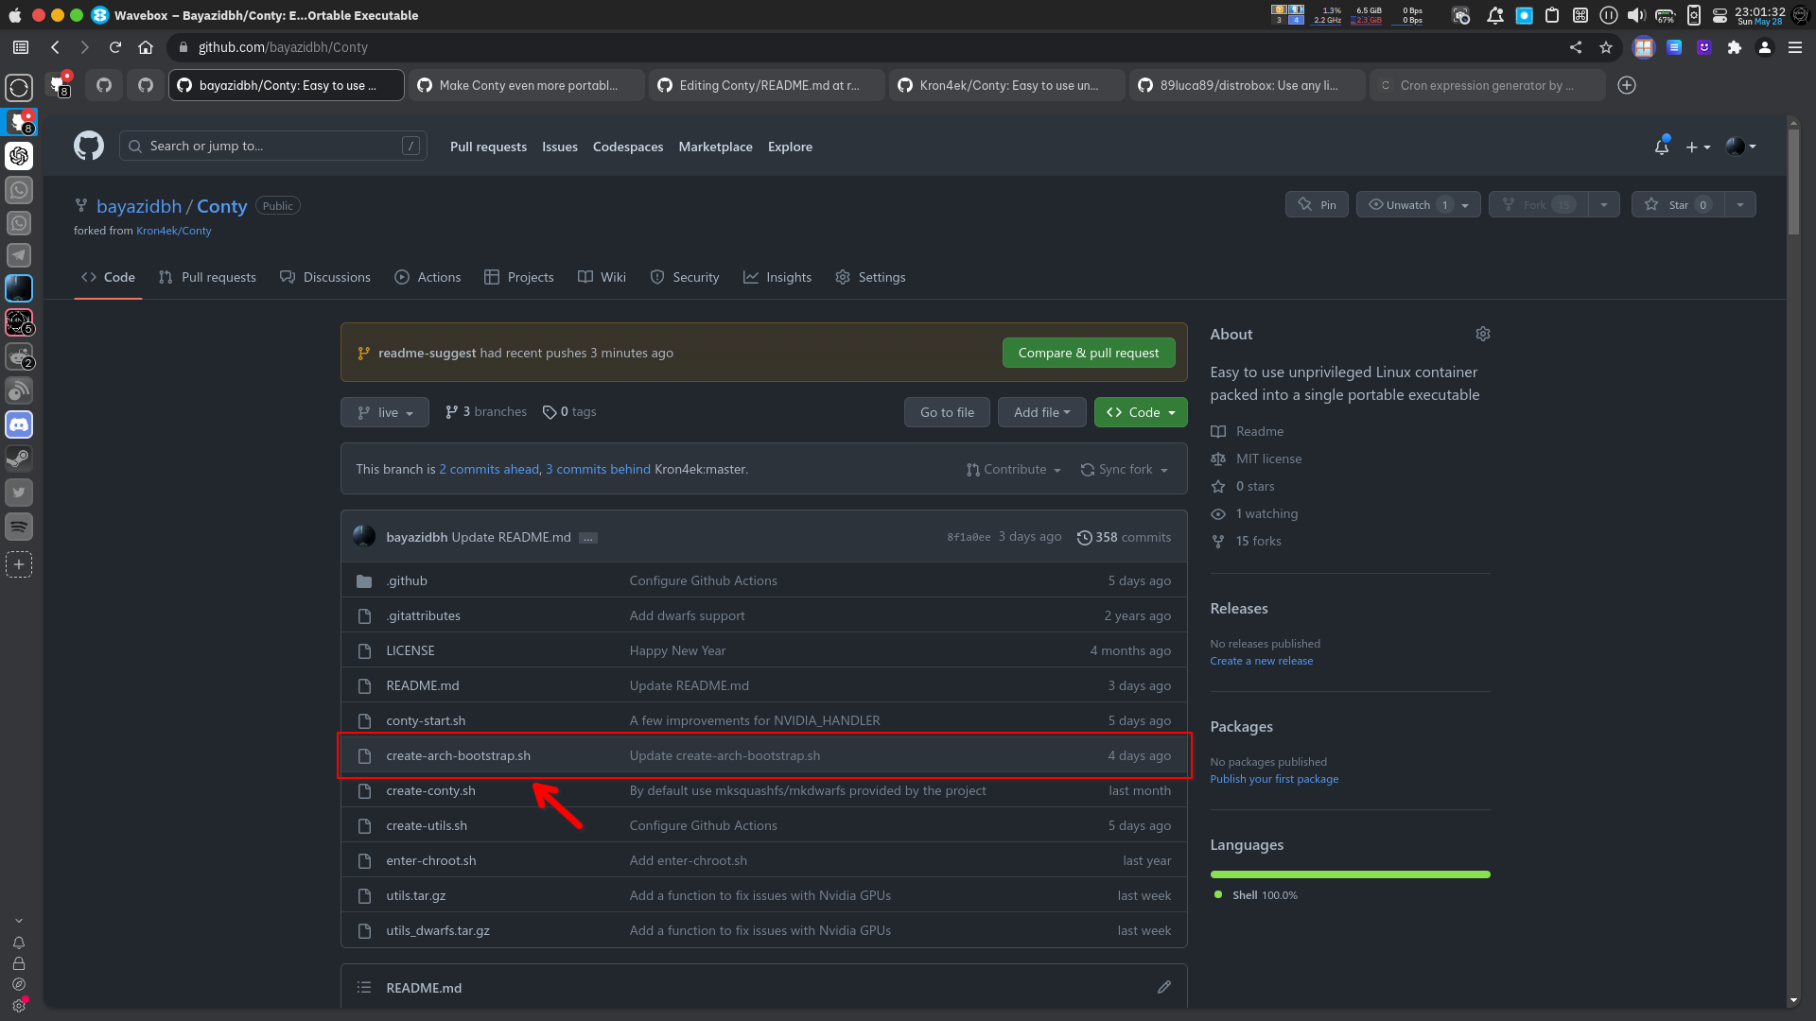
Task: Open the 2 commits ahead link
Action: [x=489, y=469]
